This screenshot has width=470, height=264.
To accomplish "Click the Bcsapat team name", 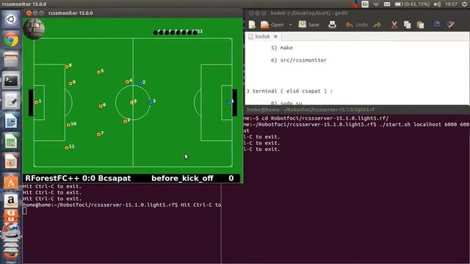I will [x=115, y=178].
